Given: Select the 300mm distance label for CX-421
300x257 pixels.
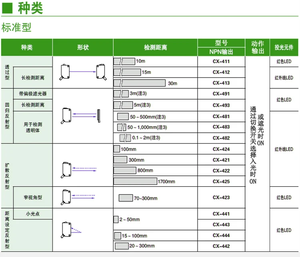Looking at the screenshot, I should 136,160.
